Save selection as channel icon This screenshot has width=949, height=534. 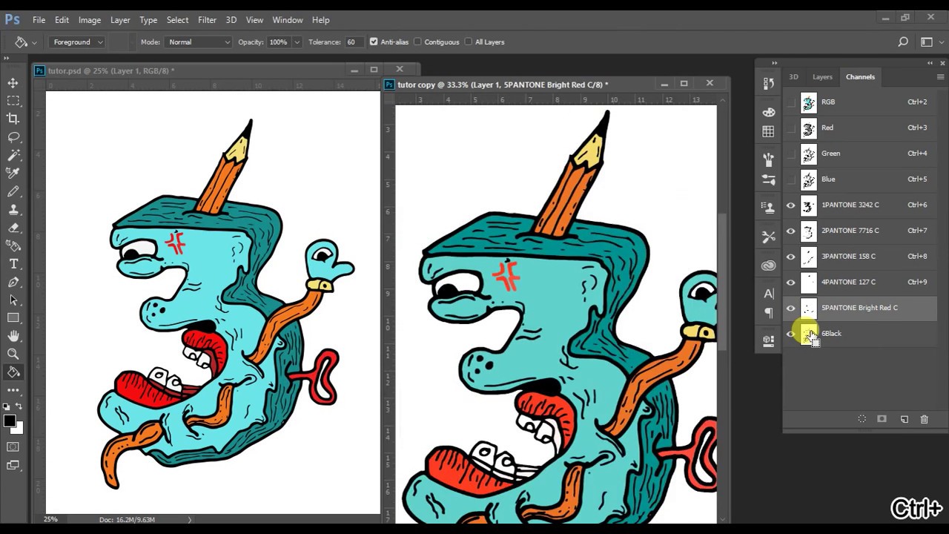pyautogui.click(x=882, y=419)
